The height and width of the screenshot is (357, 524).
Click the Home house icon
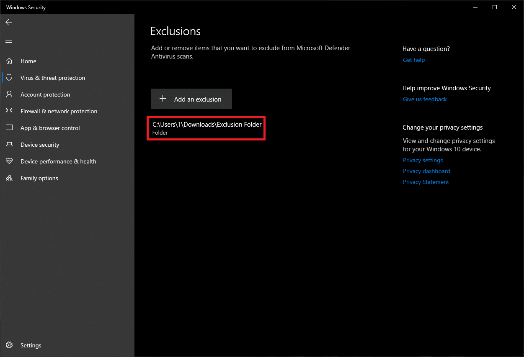coord(9,61)
